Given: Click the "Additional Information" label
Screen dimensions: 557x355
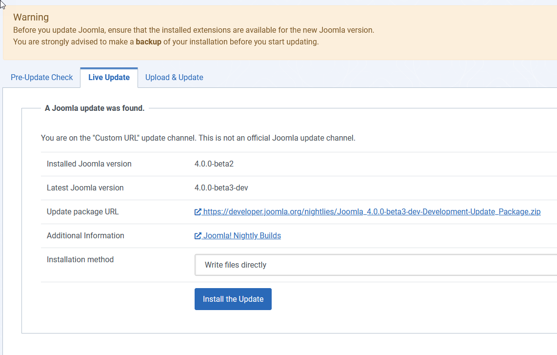Looking at the screenshot, I should point(86,235).
